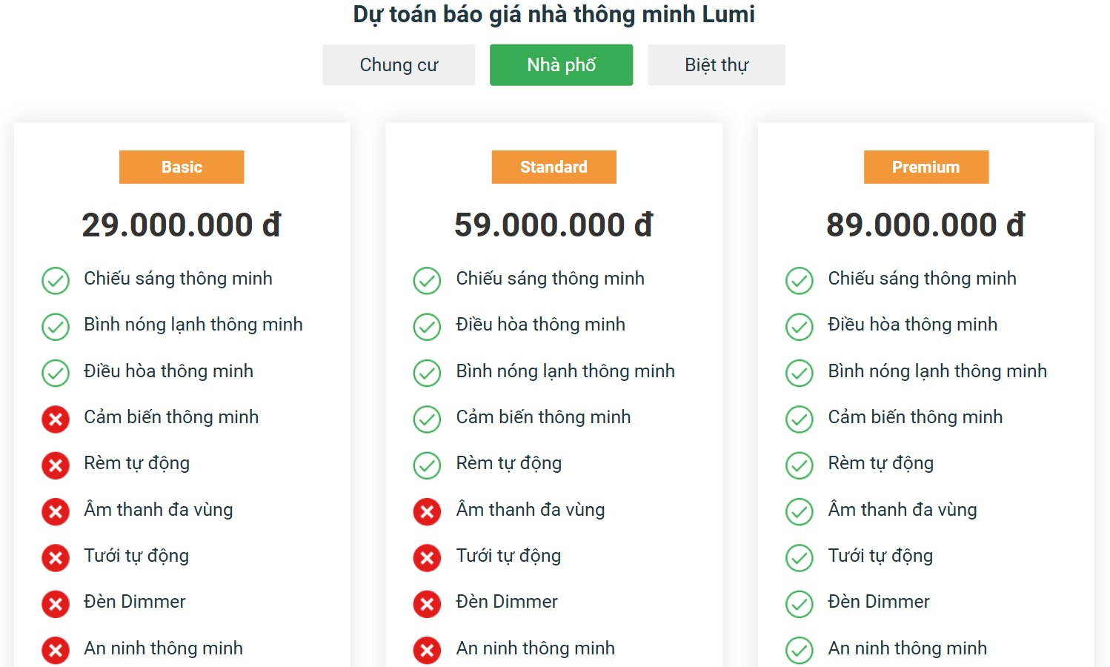The height and width of the screenshot is (667, 1110).
Task: Click green check icon beside Premium An ninh thông minh
Action: click(799, 650)
